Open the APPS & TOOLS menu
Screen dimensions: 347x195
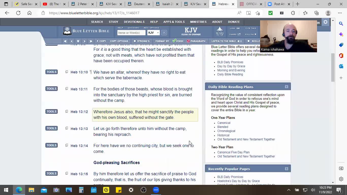coord(174,22)
